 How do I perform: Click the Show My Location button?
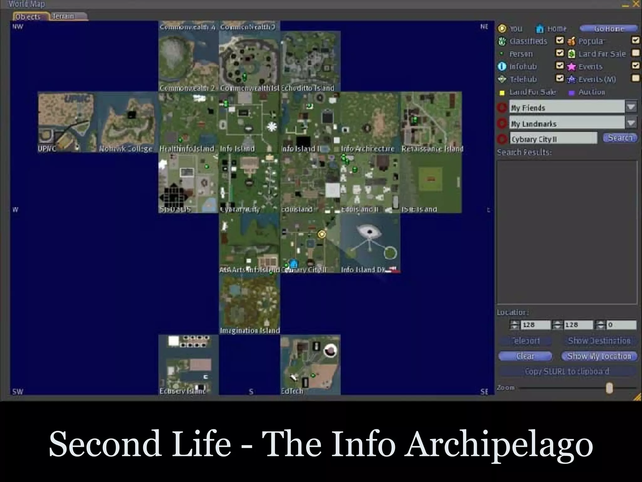(599, 356)
